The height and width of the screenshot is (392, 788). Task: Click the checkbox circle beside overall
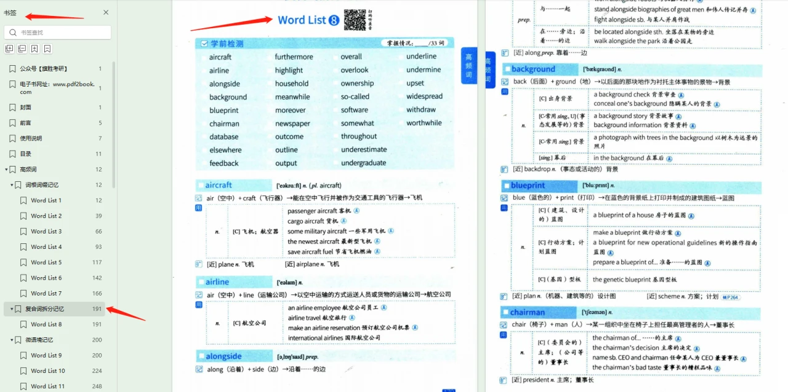(x=334, y=57)
